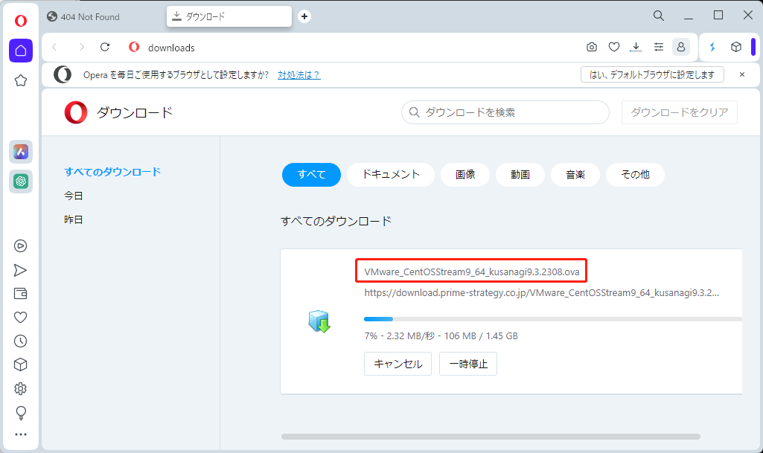The width and height of the screenshot is (763, 453).
Task: Open extensions cube in toolbar
Action: (736, 47)
